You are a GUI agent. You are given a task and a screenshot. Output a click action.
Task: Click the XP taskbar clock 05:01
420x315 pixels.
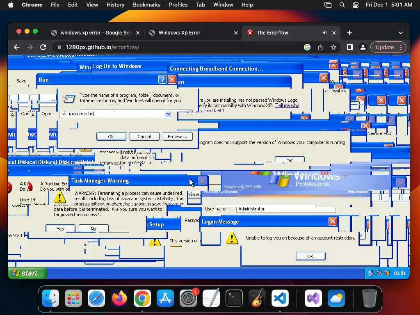click(399, 273)
